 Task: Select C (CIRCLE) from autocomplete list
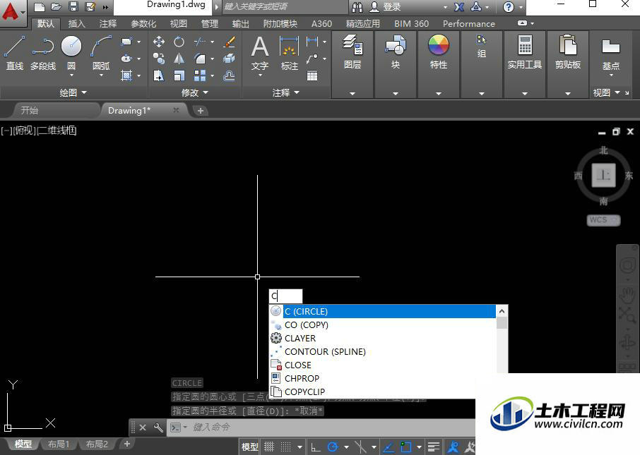click(382, 311)
